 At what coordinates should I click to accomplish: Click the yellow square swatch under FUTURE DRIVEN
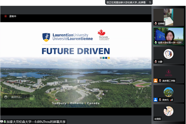pyautogui.click(x=109, y=58)
